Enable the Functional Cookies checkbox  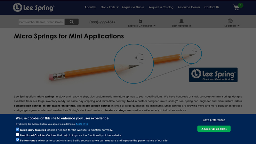[x=18, y=135]
